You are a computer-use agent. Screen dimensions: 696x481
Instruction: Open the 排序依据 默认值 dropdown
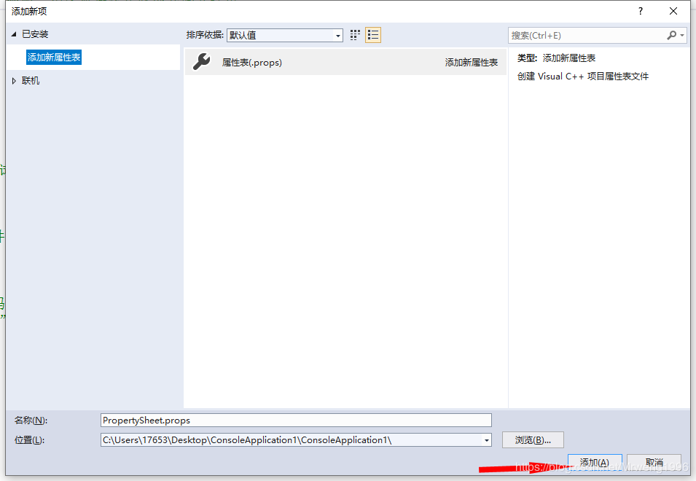[x=284, y=35]
